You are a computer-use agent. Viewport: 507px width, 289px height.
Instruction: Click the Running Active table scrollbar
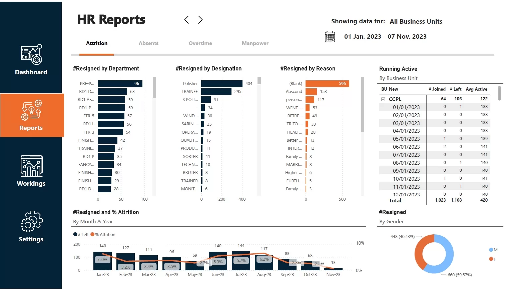pyautogui.click(x=499, y=93)
